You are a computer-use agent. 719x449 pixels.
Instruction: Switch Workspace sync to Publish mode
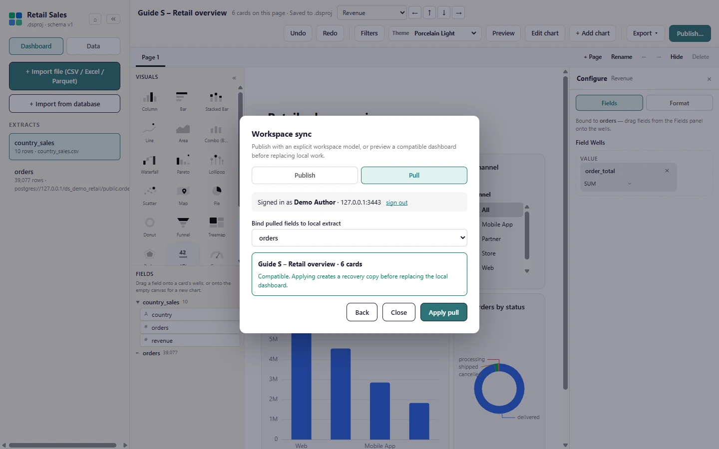point(305,175)
